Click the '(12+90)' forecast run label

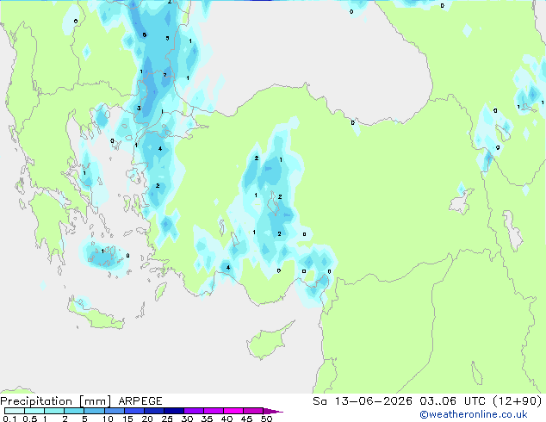pos(517,401)
